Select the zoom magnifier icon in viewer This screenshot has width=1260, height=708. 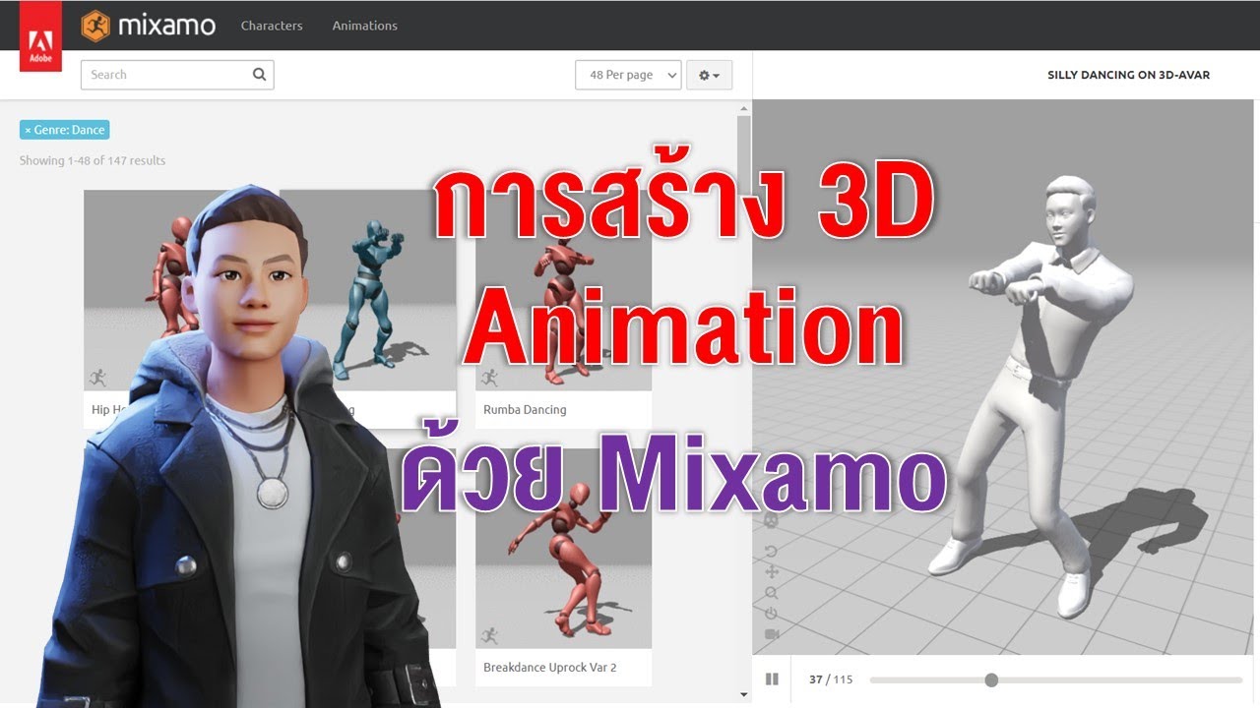coord(771,593)
